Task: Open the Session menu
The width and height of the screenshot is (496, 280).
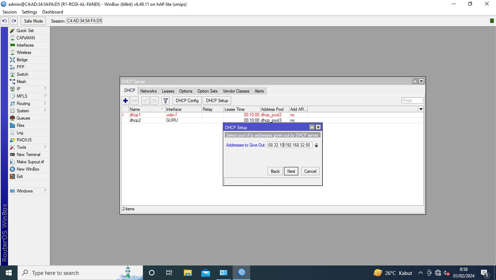Action: coord(9,12)
